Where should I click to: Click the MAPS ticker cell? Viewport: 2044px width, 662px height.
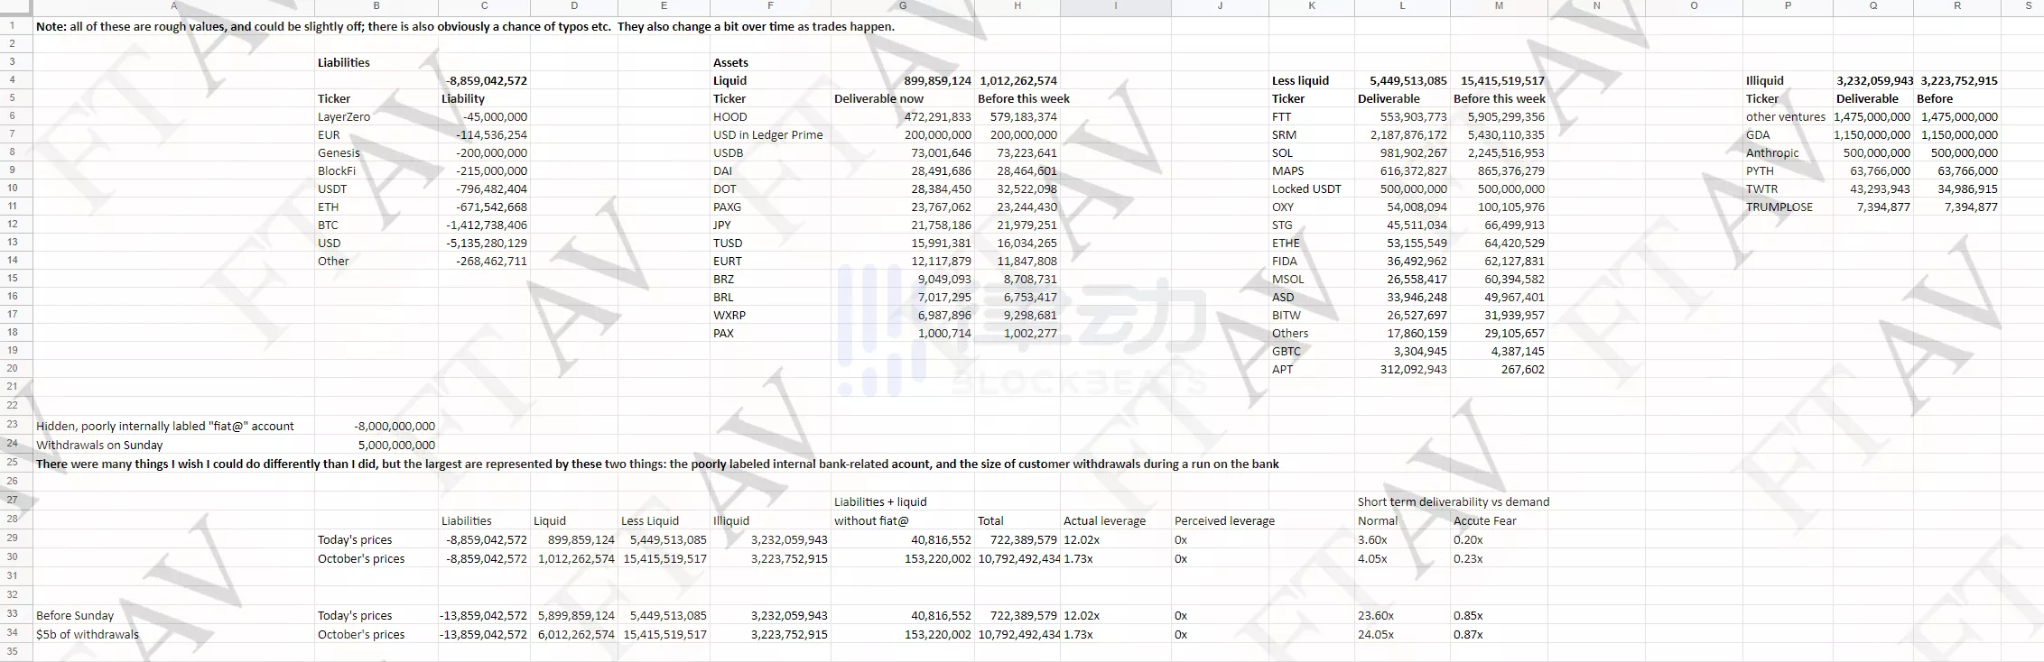tap(1287, 170)
